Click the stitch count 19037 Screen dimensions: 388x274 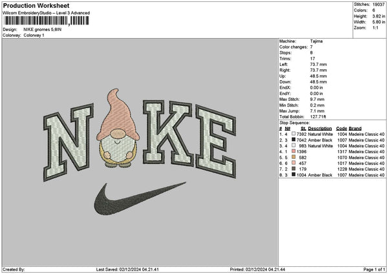coord(378,5)
